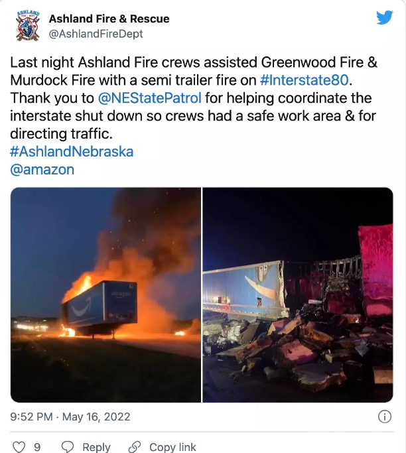
Task: Click the chain link copy icon
Action: tap(135, 447)
